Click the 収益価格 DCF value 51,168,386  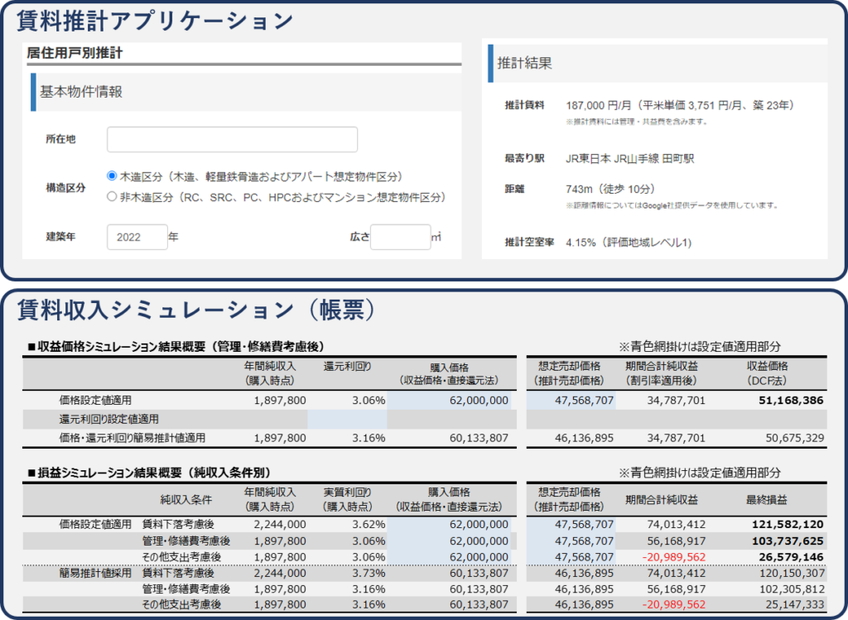point(791,401)
